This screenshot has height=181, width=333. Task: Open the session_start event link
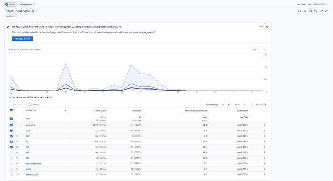pyautogui.click(x=32, y=174)
